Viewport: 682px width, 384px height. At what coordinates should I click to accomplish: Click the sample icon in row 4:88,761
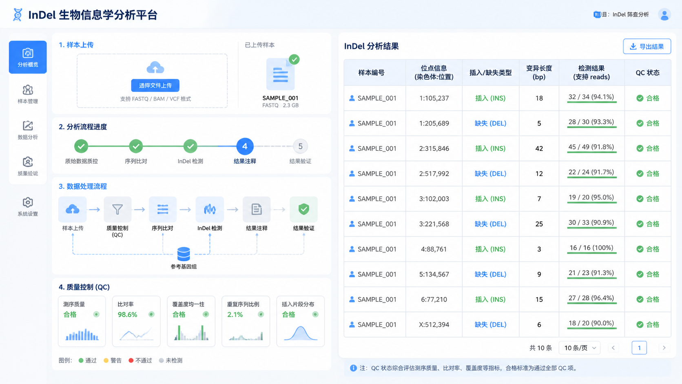point(352,249)
